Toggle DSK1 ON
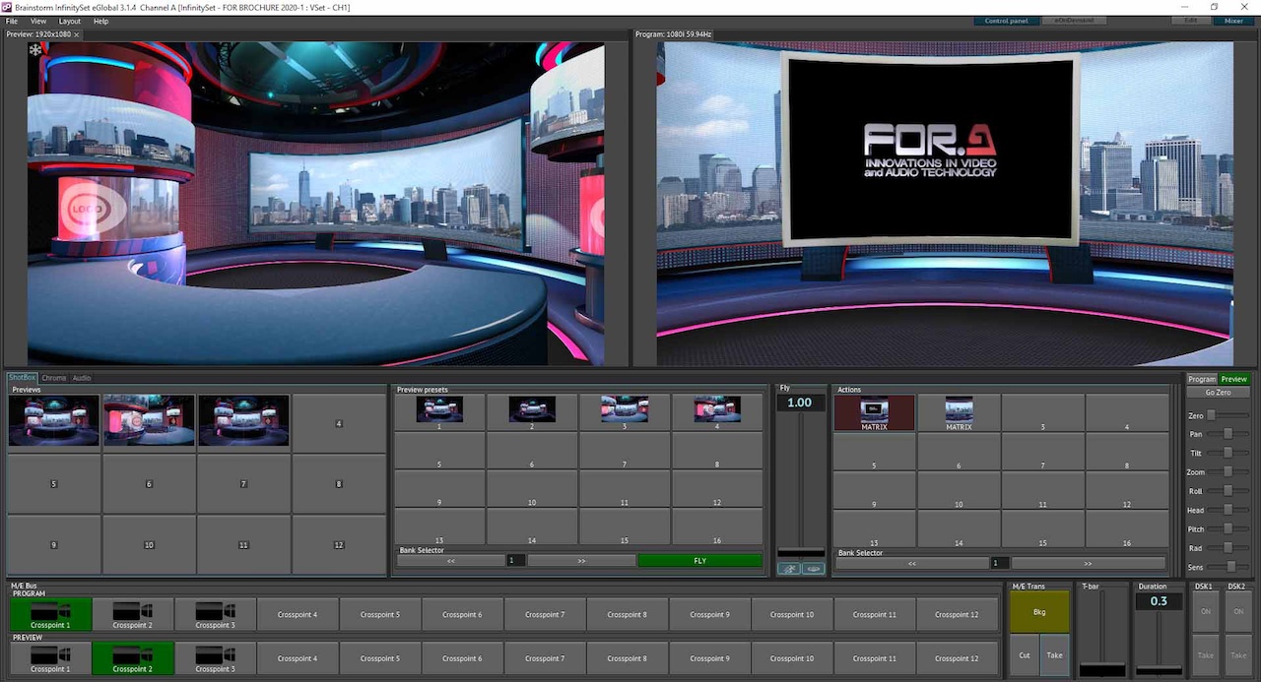The height and width of the screenshot is (682, 1261). tap(1205, 611)
